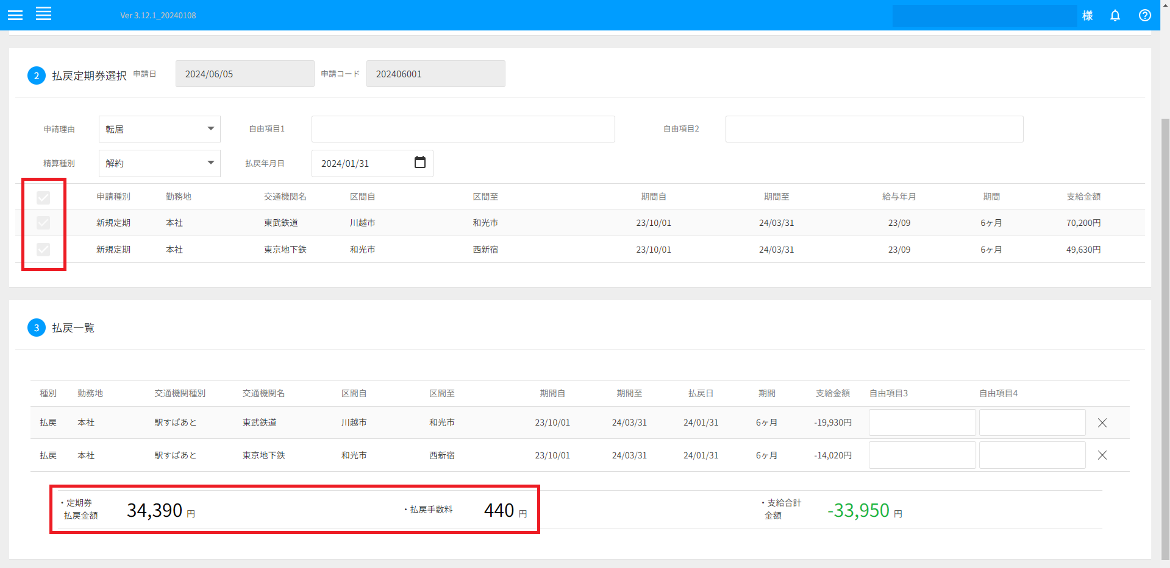Click the 給与年月 column header
The image size is (1170, 568).
pyautogui.click(x=899, y=197)
